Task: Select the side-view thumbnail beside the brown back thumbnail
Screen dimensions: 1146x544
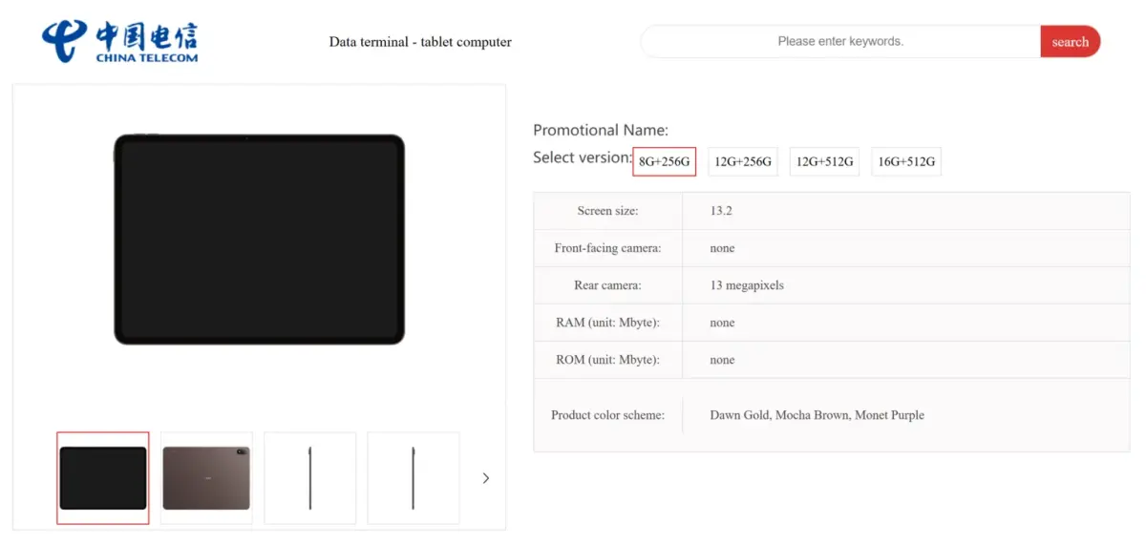Action: (309, 478)
